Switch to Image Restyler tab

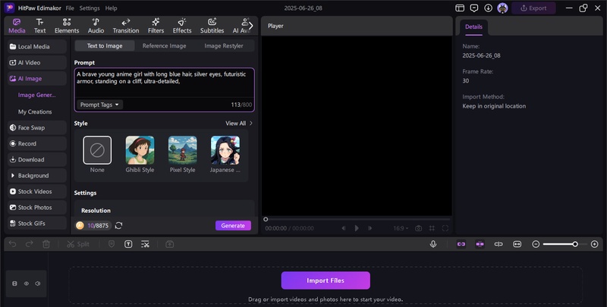(x=224, y=45)
